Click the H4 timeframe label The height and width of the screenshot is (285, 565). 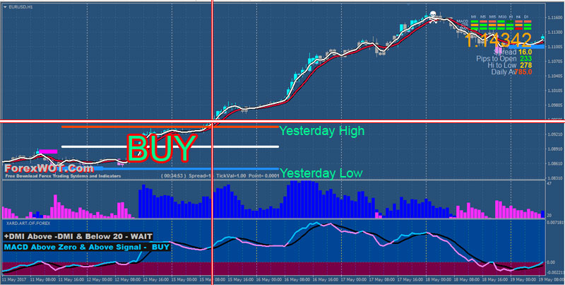point(518,17)
